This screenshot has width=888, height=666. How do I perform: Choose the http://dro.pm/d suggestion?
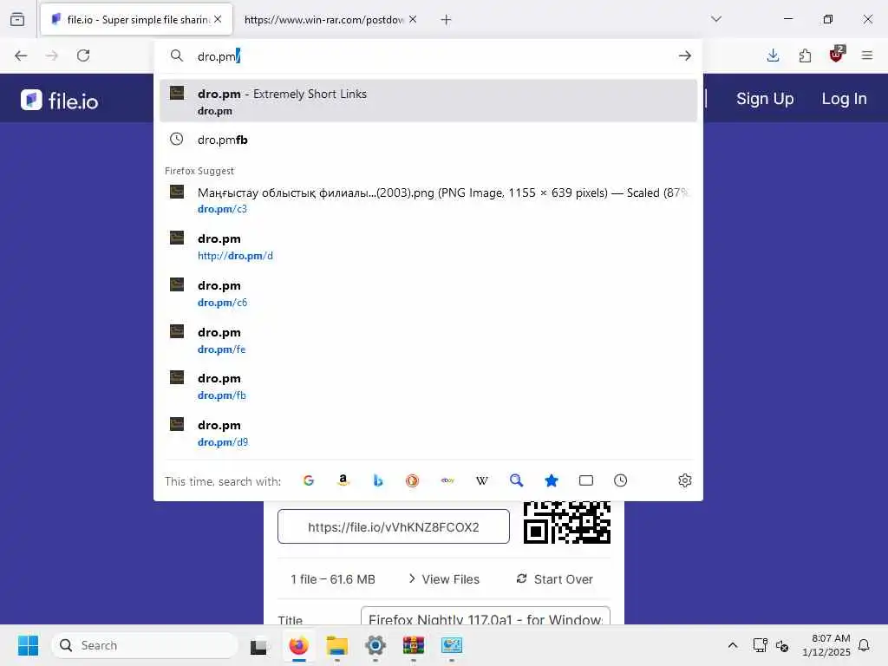pos(428,246)
